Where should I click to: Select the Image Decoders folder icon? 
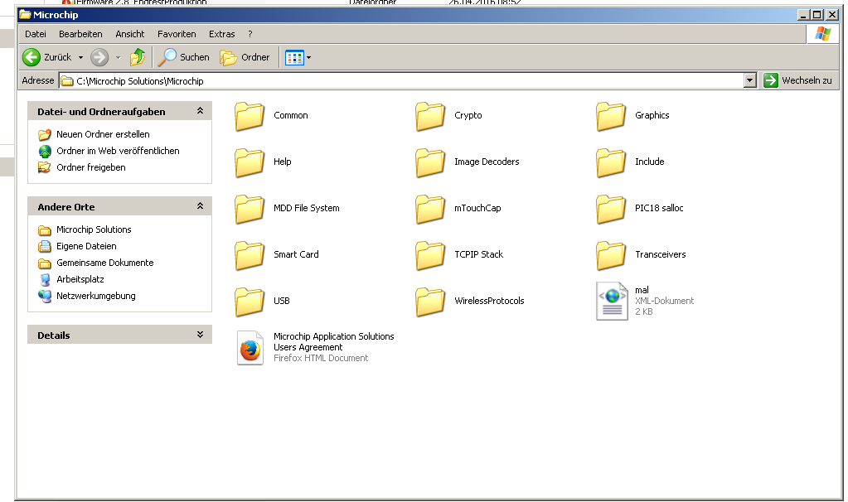pos(430,162)
